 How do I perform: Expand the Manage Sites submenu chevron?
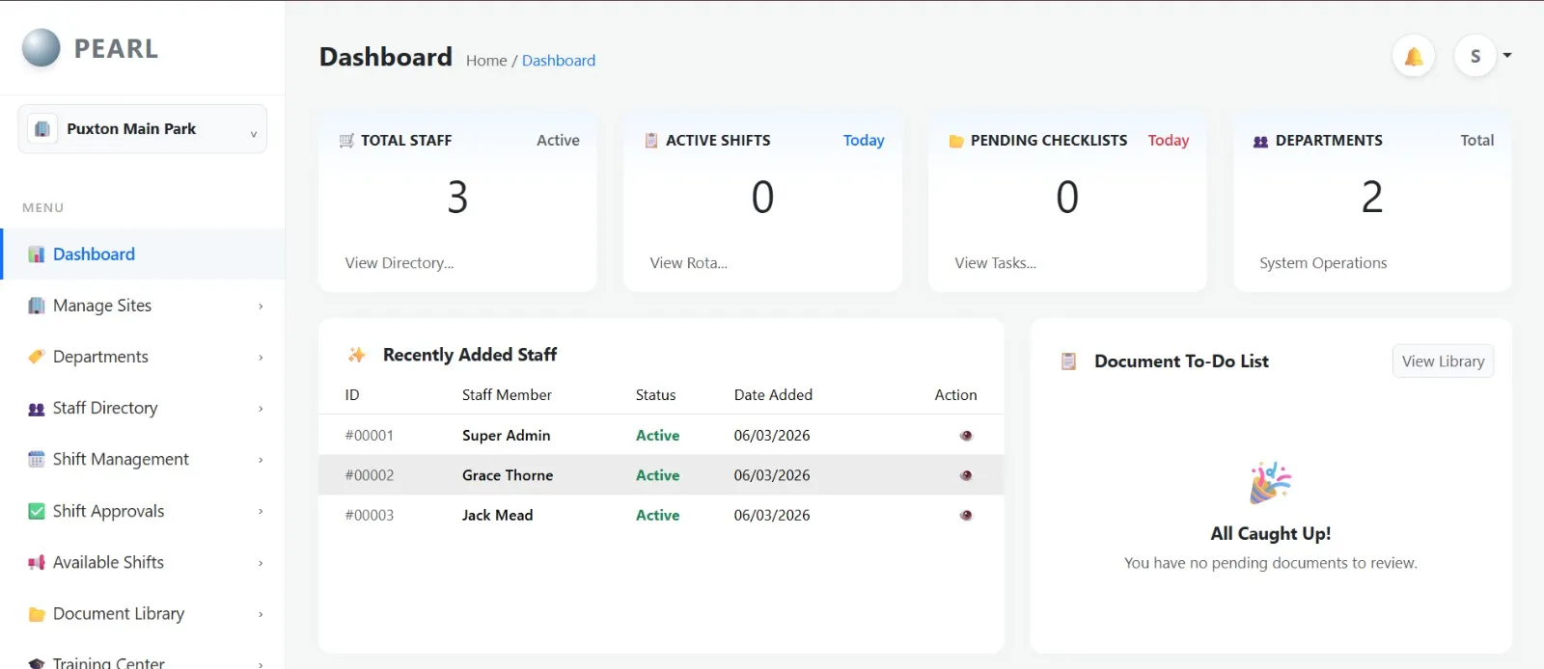tap(261, 307)
